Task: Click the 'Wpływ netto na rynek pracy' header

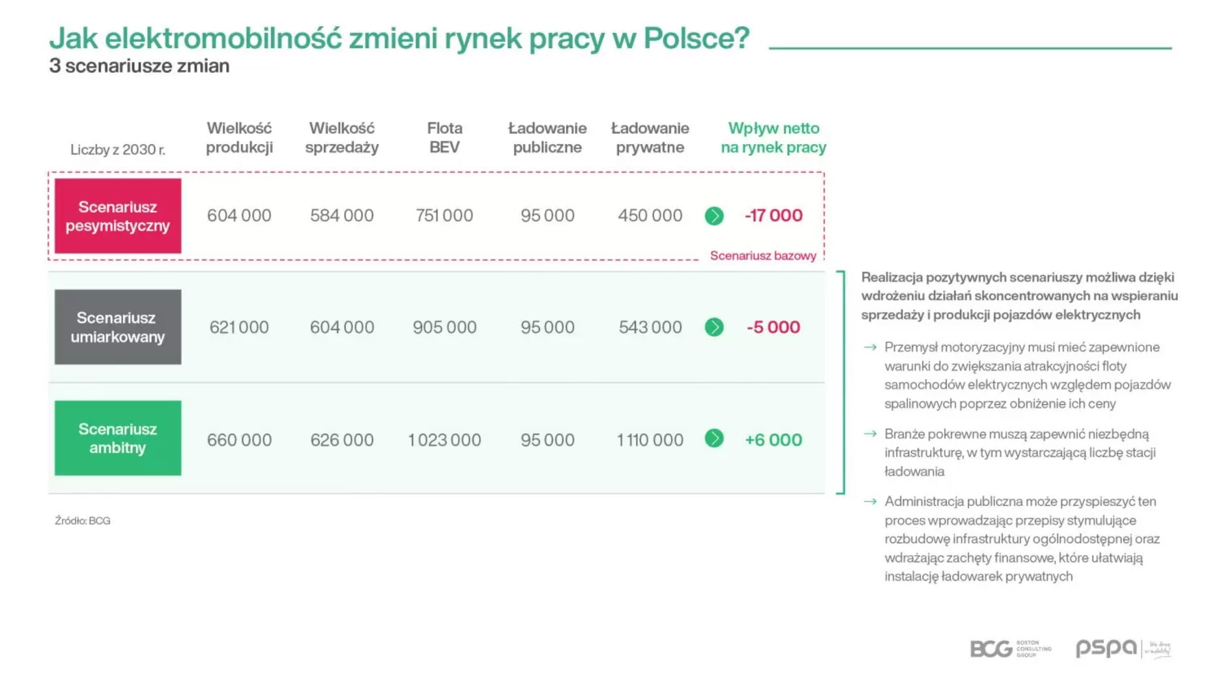Action: click(x=773, y=137)
